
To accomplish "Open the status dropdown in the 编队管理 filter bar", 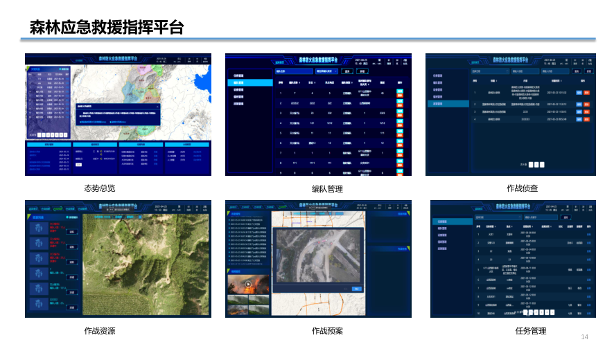I will (326, 71).
